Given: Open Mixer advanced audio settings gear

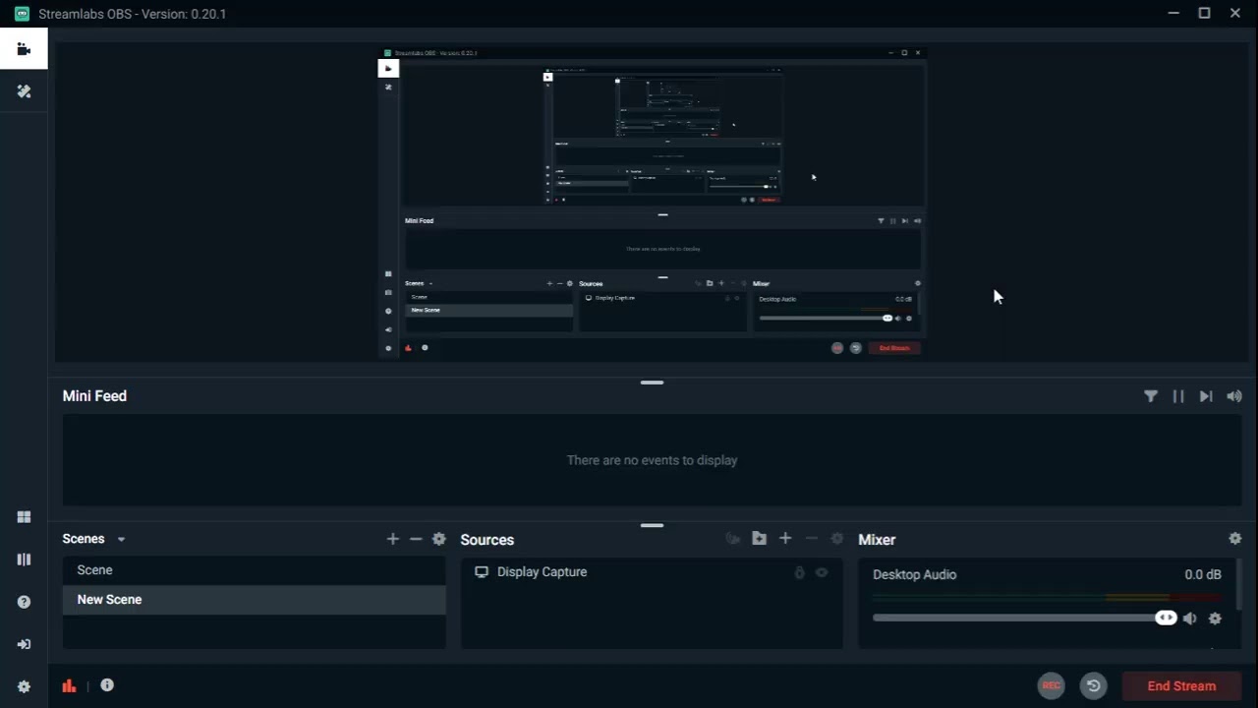Looking at the screenshot, I should point(1235,539).
